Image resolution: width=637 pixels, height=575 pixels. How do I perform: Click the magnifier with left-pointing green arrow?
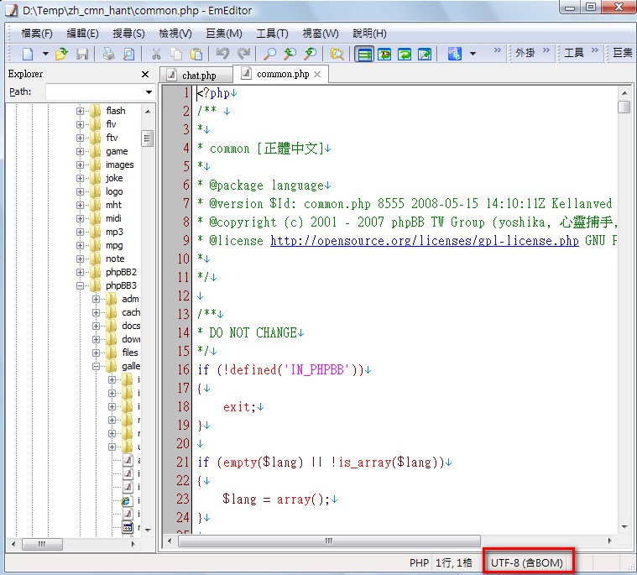click(290, 54)
